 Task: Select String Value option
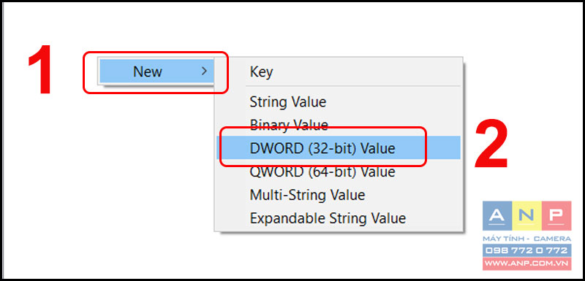pos(287,101)
